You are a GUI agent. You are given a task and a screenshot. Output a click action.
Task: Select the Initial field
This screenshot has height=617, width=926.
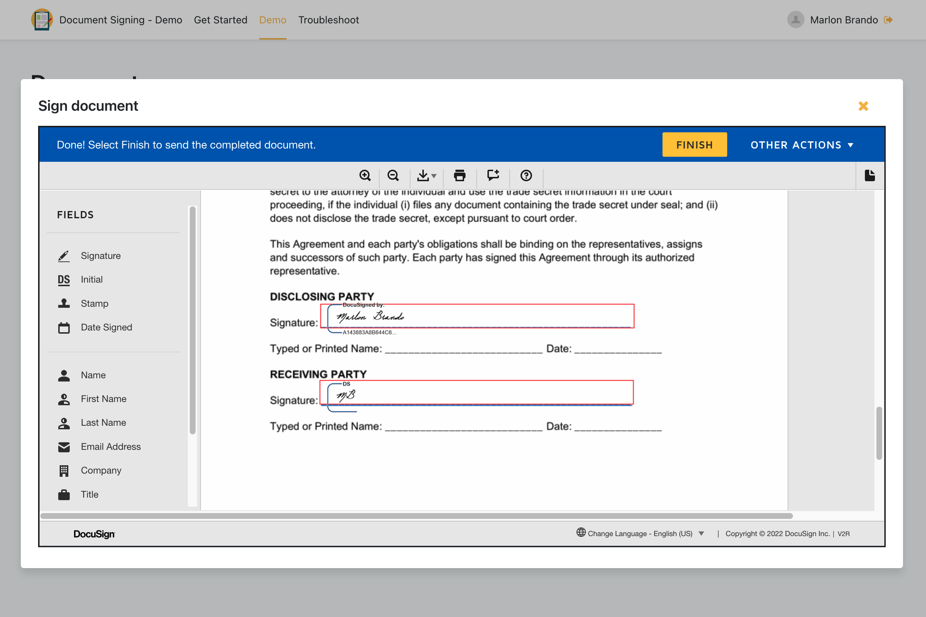tap(91, 279)
